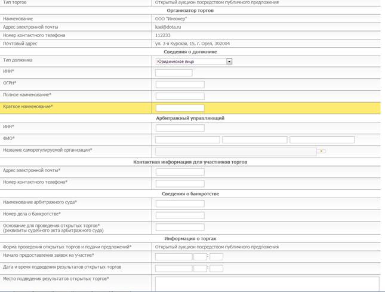Click the middle ФИО text box
Image resolution: width=385 pixels, height=292 pixels.
pyautogui.click(x=255, y=140)
